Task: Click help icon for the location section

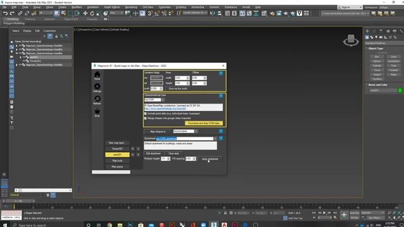Action: (221, 73)
